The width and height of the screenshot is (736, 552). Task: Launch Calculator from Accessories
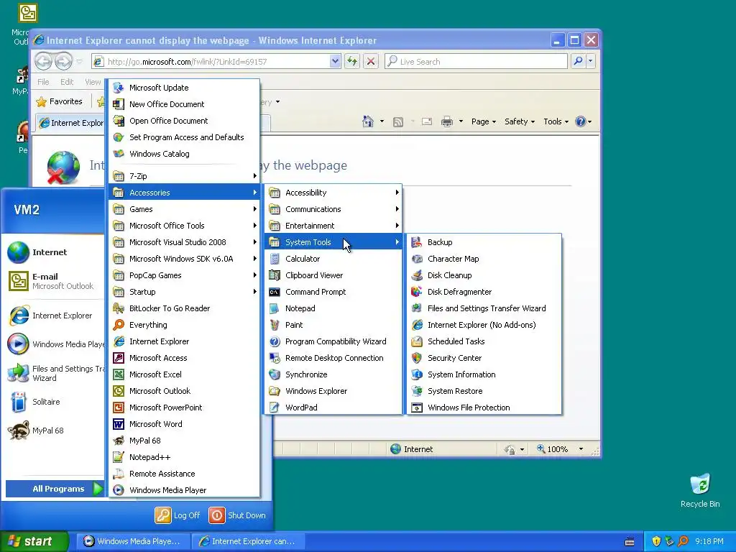tap(333, 259)
